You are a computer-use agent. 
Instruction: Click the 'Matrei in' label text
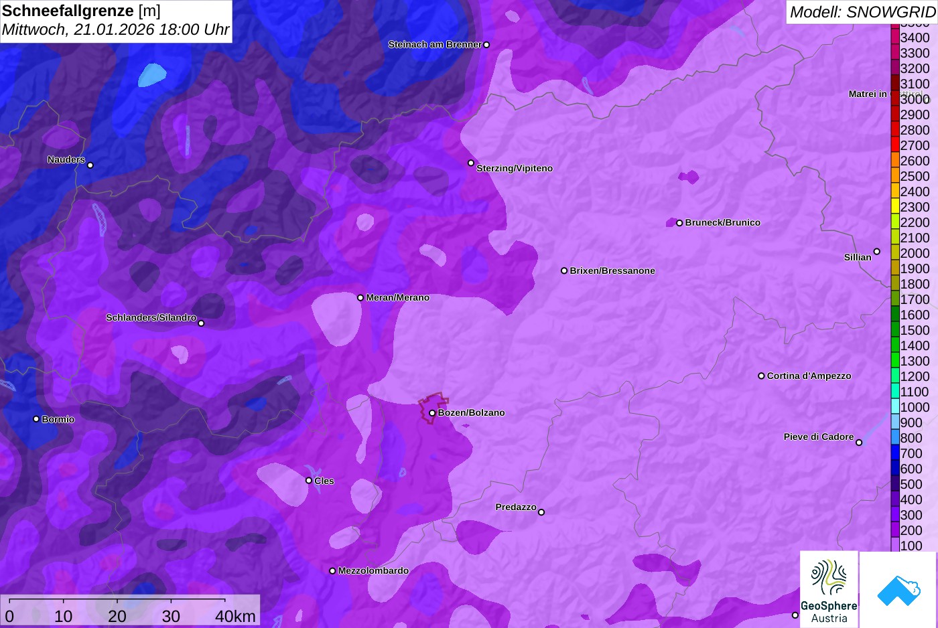coord(868,94)
